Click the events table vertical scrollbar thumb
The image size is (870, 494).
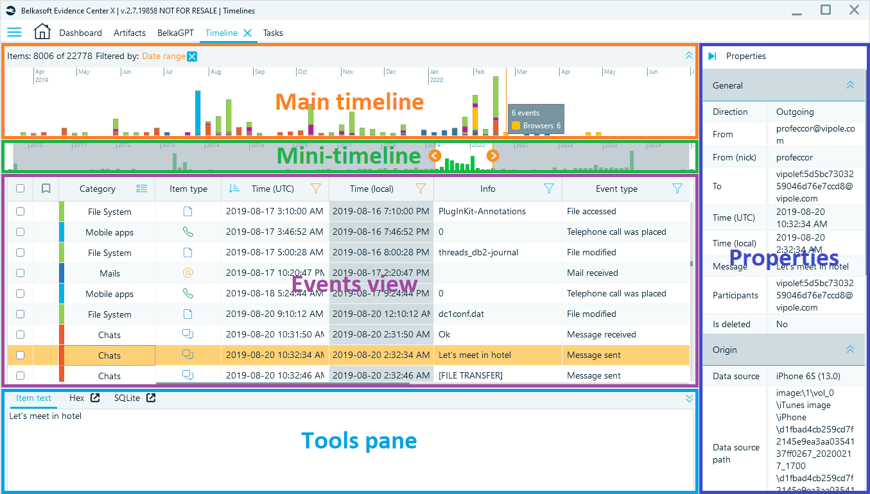click(x=692, y=263)
